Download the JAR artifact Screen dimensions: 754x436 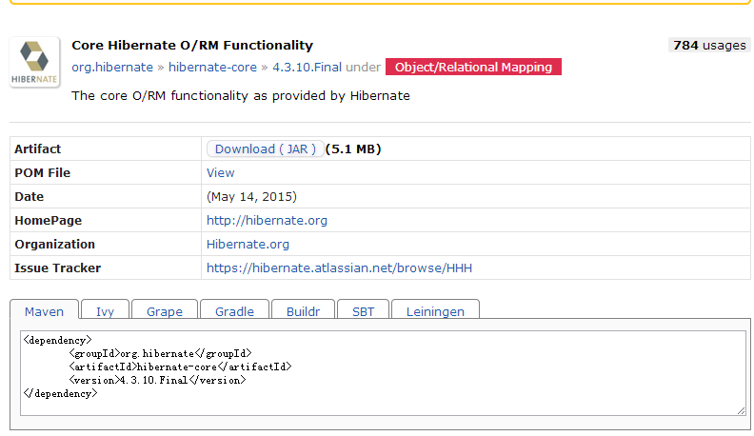click(265, 149)
